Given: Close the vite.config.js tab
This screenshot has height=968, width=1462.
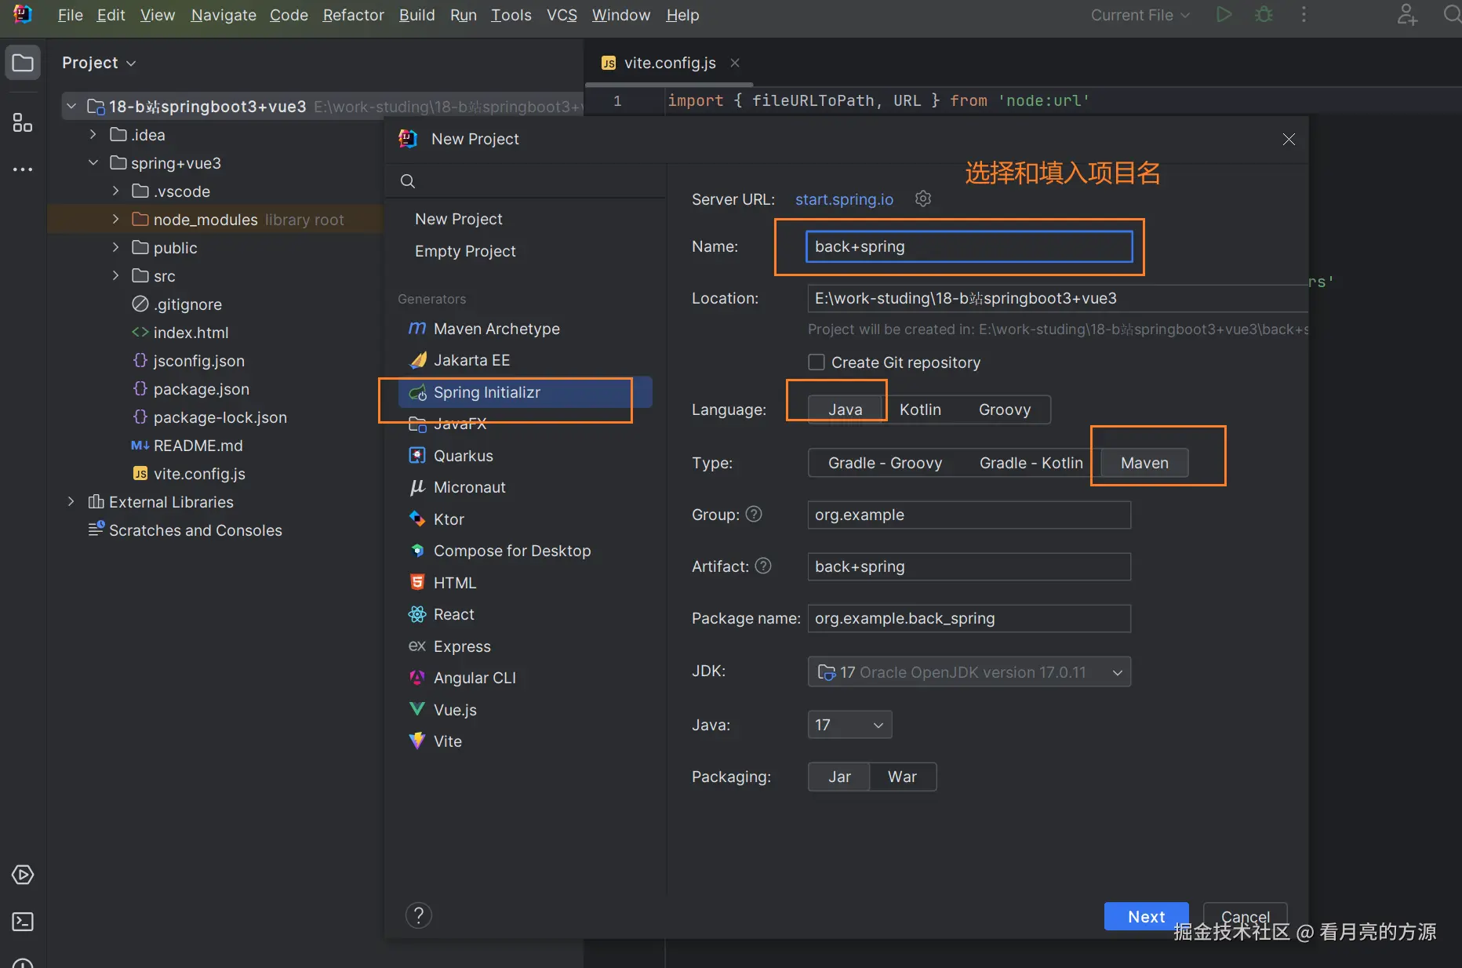Looking at the screenshot, I should pos(735,63).
